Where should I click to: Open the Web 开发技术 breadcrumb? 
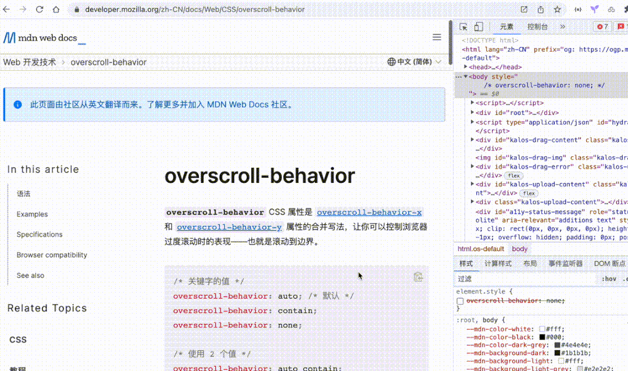pyautogui.click(x=30, y=62)
